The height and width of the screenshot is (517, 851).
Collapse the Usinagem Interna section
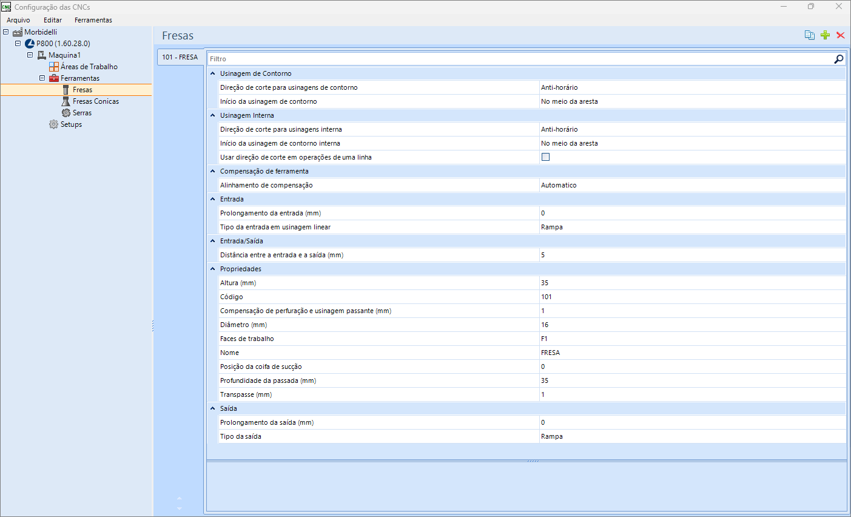pyautogui.click(x=213, y=115)
